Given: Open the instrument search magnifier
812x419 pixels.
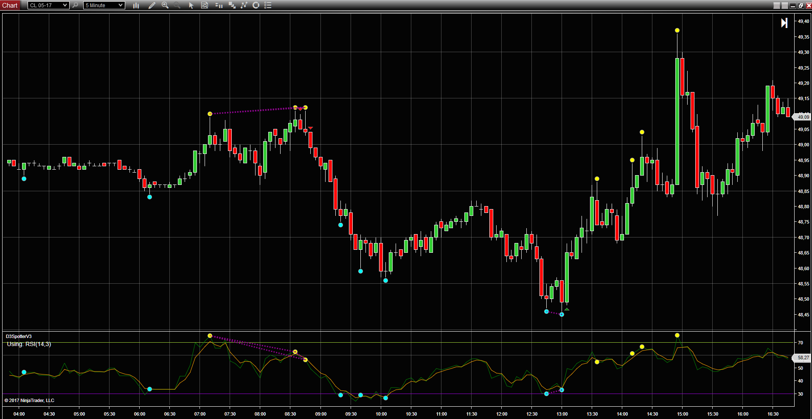Looking at the screenshot, I should 75,5.
